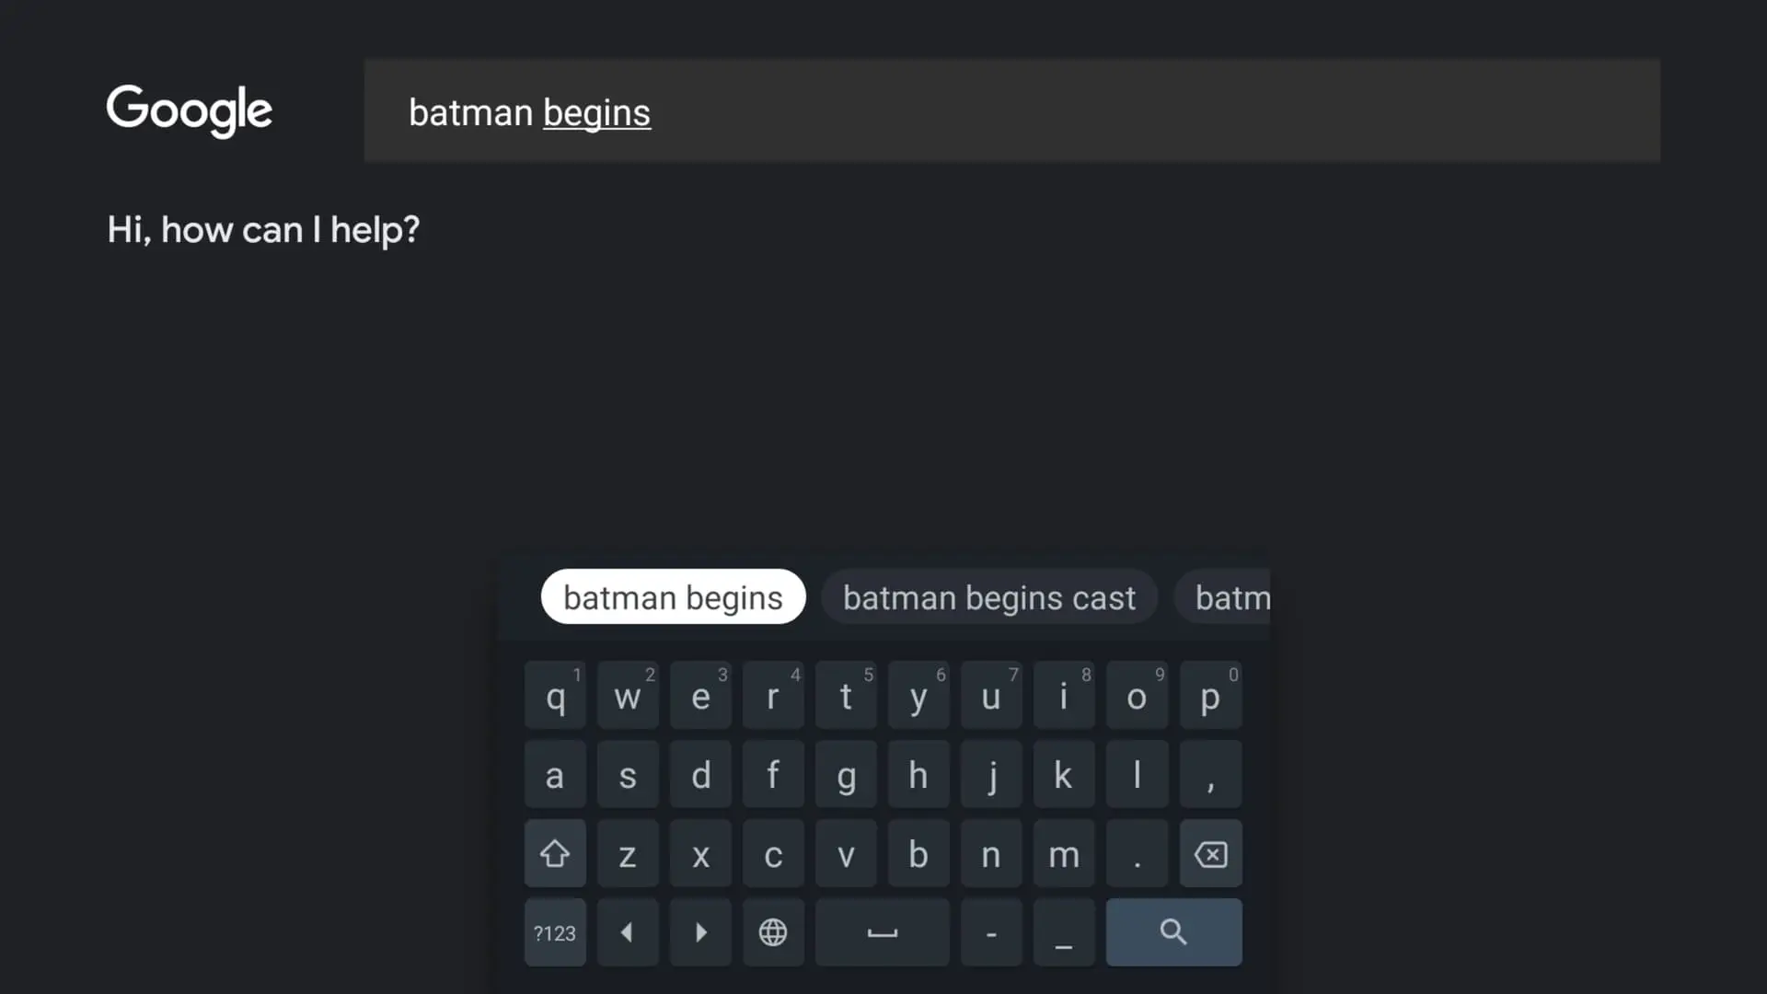
Task: Click the Backspace delete key
Action: [1210, 854]
